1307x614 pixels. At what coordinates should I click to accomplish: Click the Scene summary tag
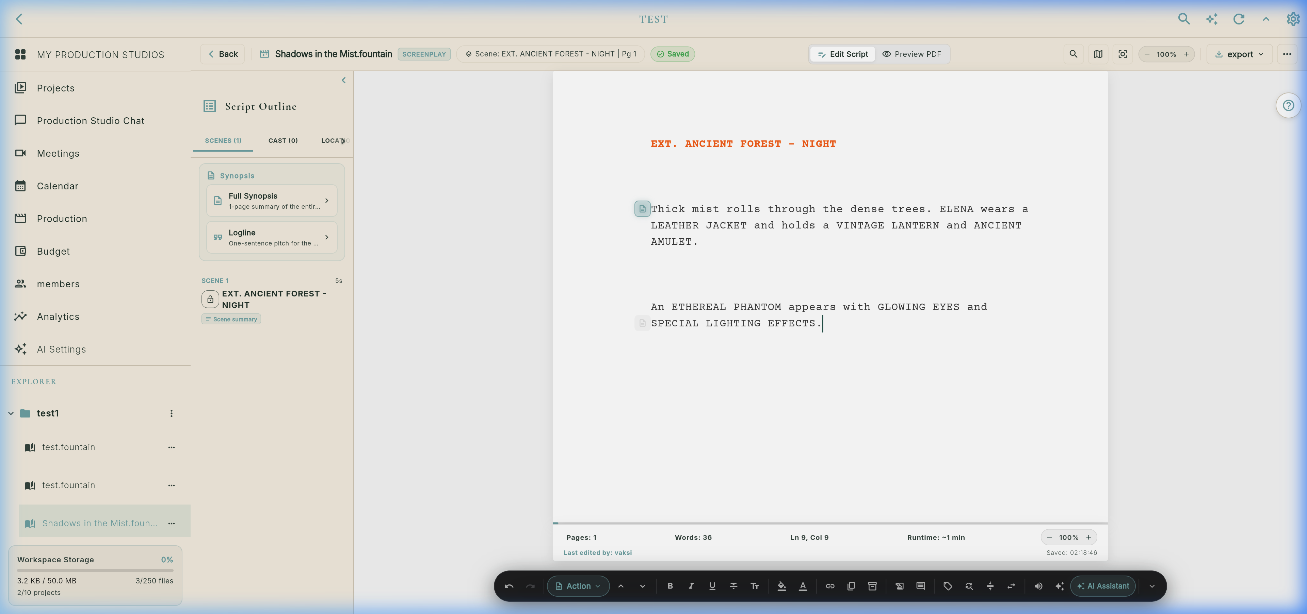pyautogui.click(x=231, y=319)
